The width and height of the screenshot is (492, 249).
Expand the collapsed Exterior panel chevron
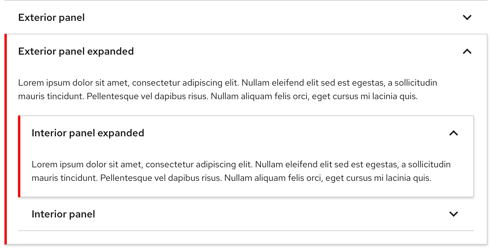point(467,17)
